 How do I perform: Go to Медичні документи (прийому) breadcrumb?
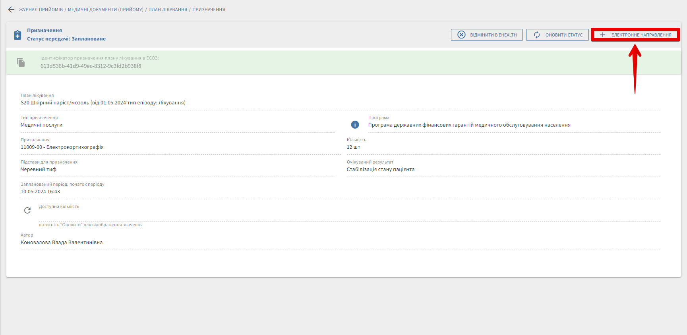pyautogui.click(x=105, y=10)
